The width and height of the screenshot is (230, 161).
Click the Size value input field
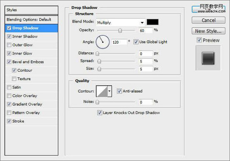point(146,69)
